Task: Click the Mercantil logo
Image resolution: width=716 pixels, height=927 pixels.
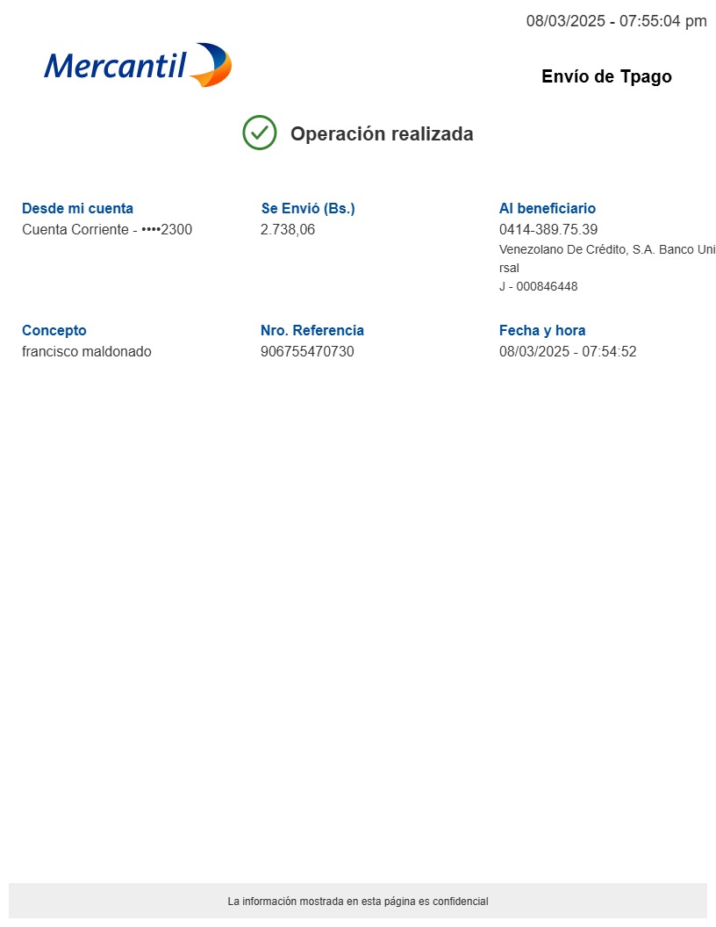Action: click(x=138, y=65)
